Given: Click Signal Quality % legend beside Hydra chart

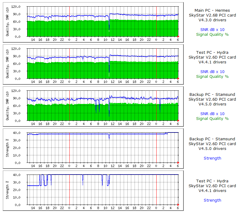Looking at the screenshot, I should click(x=212, y=77).
